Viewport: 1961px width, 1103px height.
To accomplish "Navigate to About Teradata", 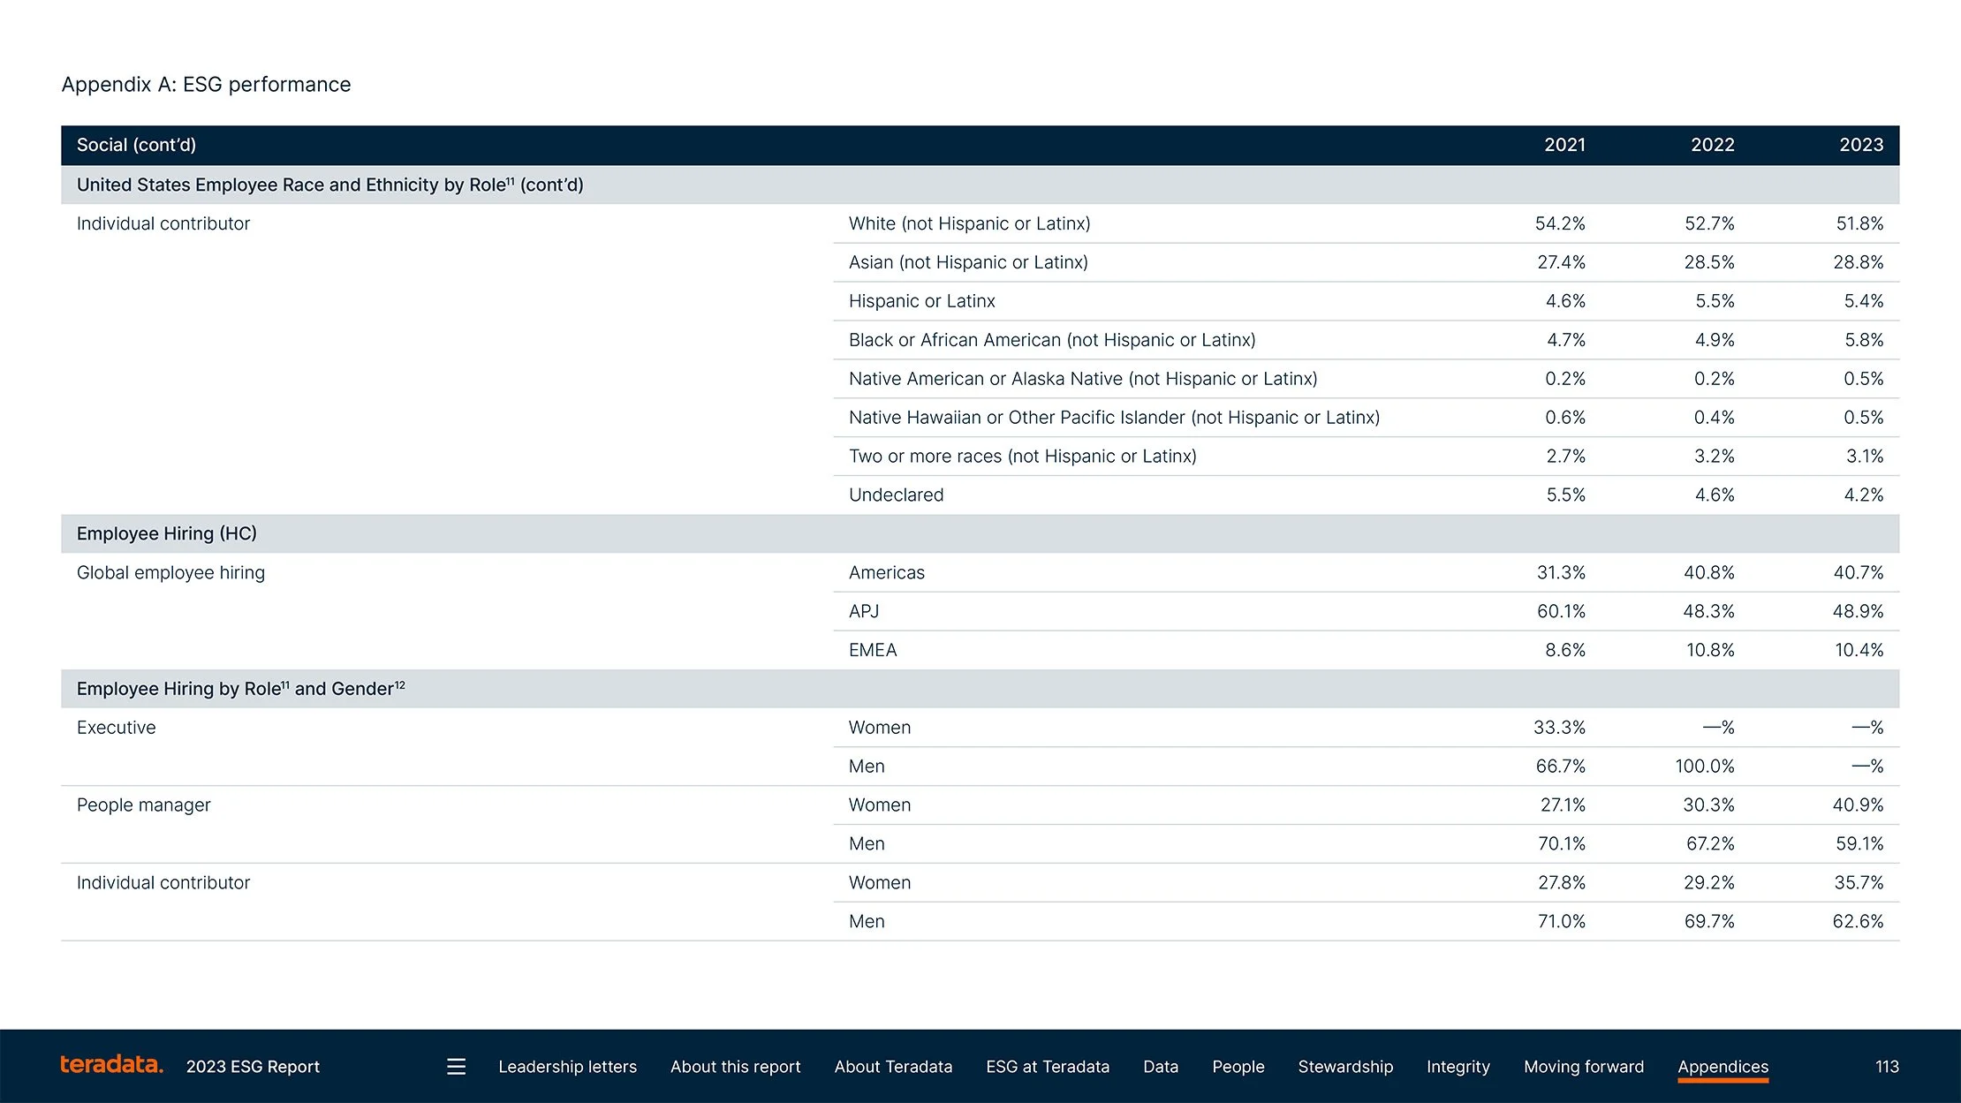I will coord(893,1066).
